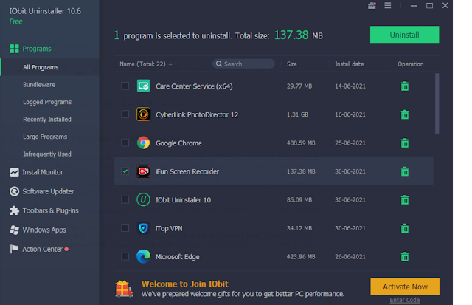Click the Microsoft Edge program name
The image size is (472, 305).
point(178,257)
